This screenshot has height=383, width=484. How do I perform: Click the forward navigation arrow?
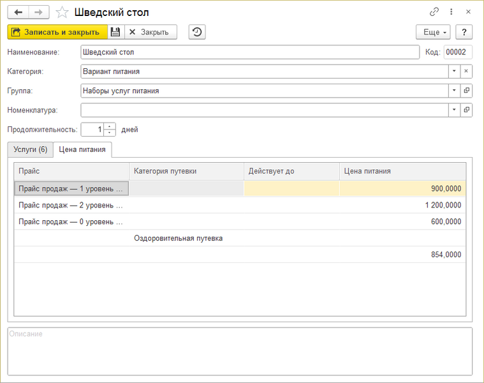point(38,12)
